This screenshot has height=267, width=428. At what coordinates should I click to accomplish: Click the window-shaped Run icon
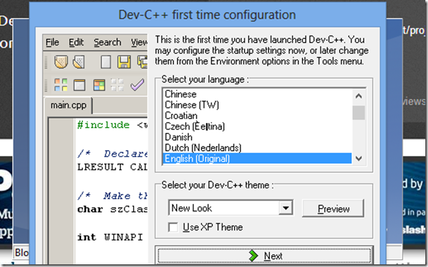(x=80, y=85)
